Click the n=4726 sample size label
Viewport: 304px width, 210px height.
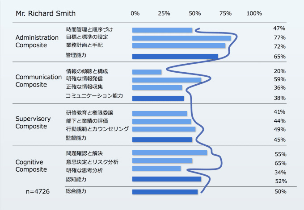(x=38, y=191)
